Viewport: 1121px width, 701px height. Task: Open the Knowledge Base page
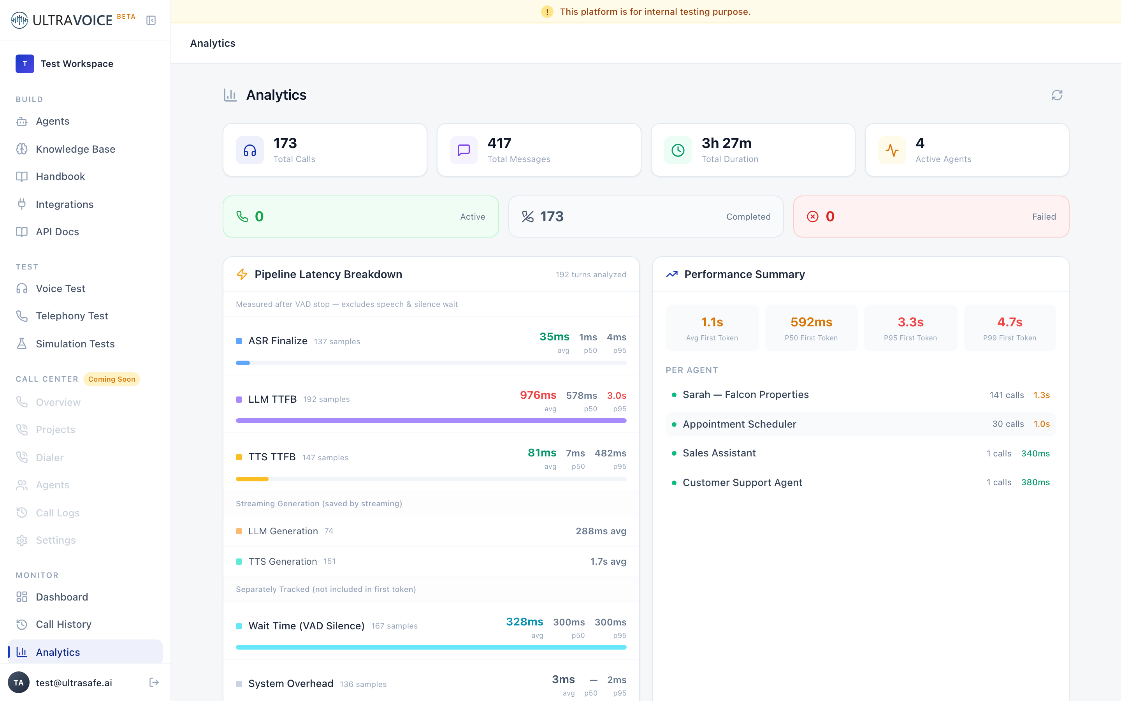click(x=85, y=149)
